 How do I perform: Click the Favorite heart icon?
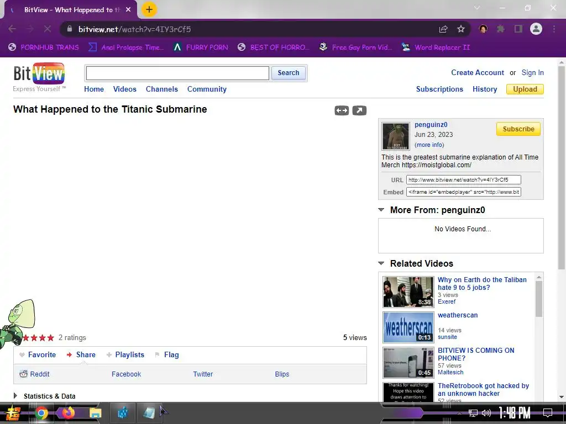click(22, 355)
